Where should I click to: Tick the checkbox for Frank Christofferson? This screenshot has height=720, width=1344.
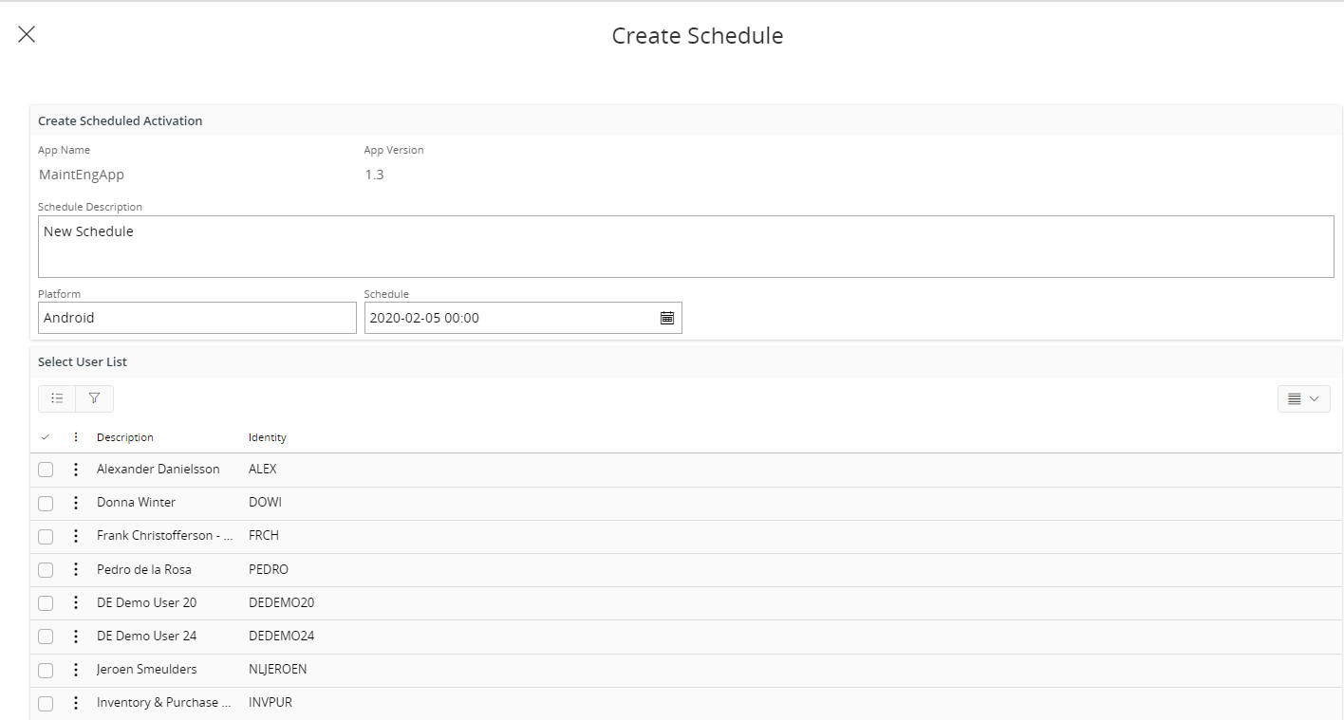46,536
